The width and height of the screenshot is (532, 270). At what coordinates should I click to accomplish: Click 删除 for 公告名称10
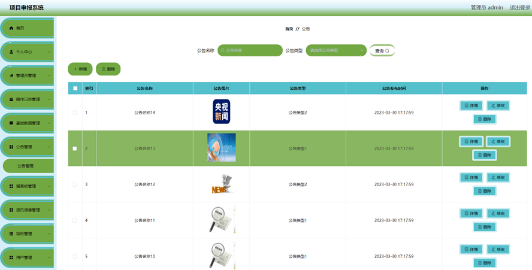click(x=485, y=263)
